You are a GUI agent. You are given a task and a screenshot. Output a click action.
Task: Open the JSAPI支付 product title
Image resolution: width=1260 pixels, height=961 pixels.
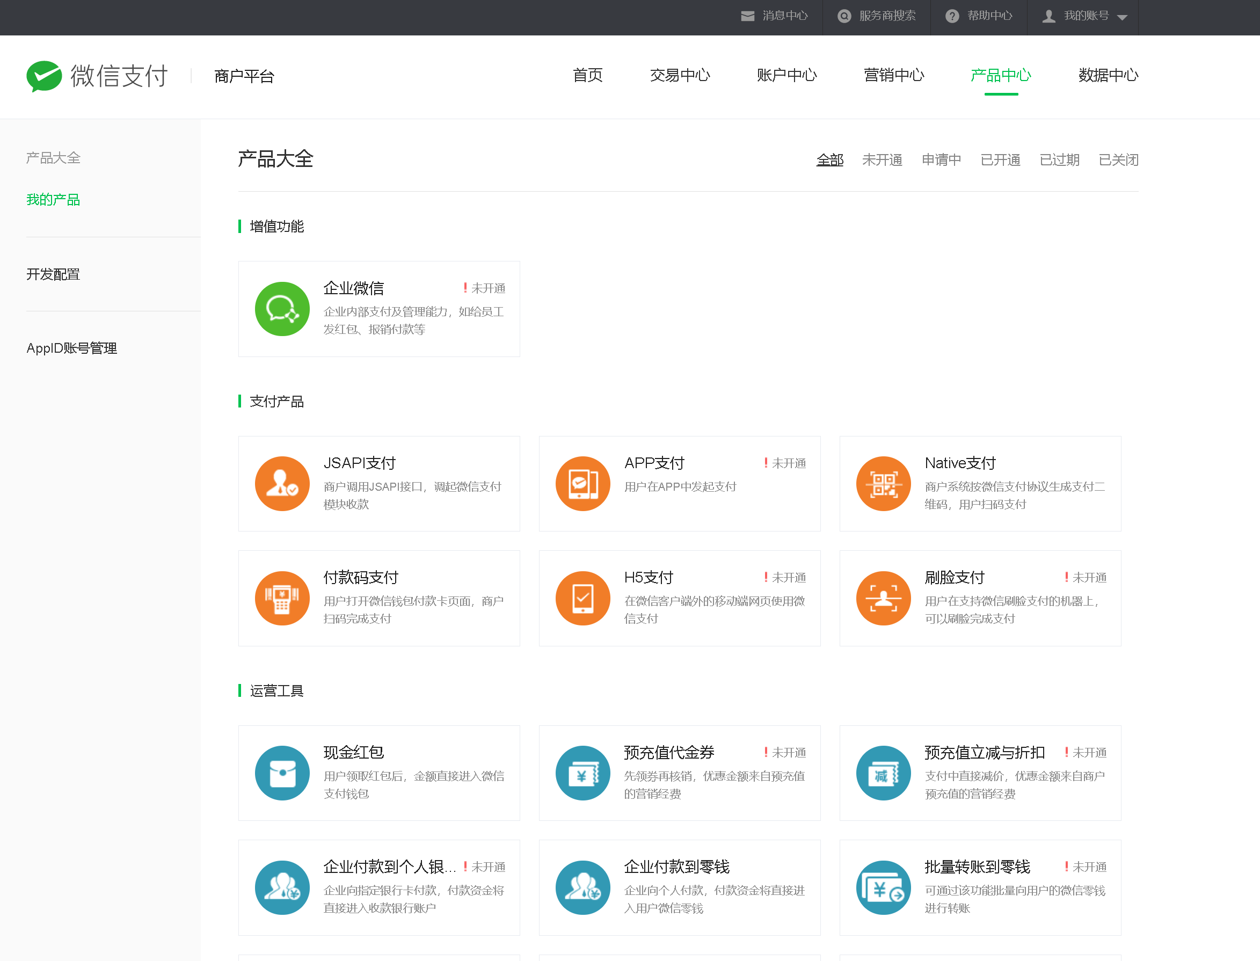click(360, 463)
